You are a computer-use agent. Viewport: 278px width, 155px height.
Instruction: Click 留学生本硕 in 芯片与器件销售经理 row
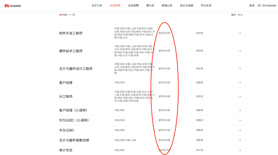(x=164, y=140)
